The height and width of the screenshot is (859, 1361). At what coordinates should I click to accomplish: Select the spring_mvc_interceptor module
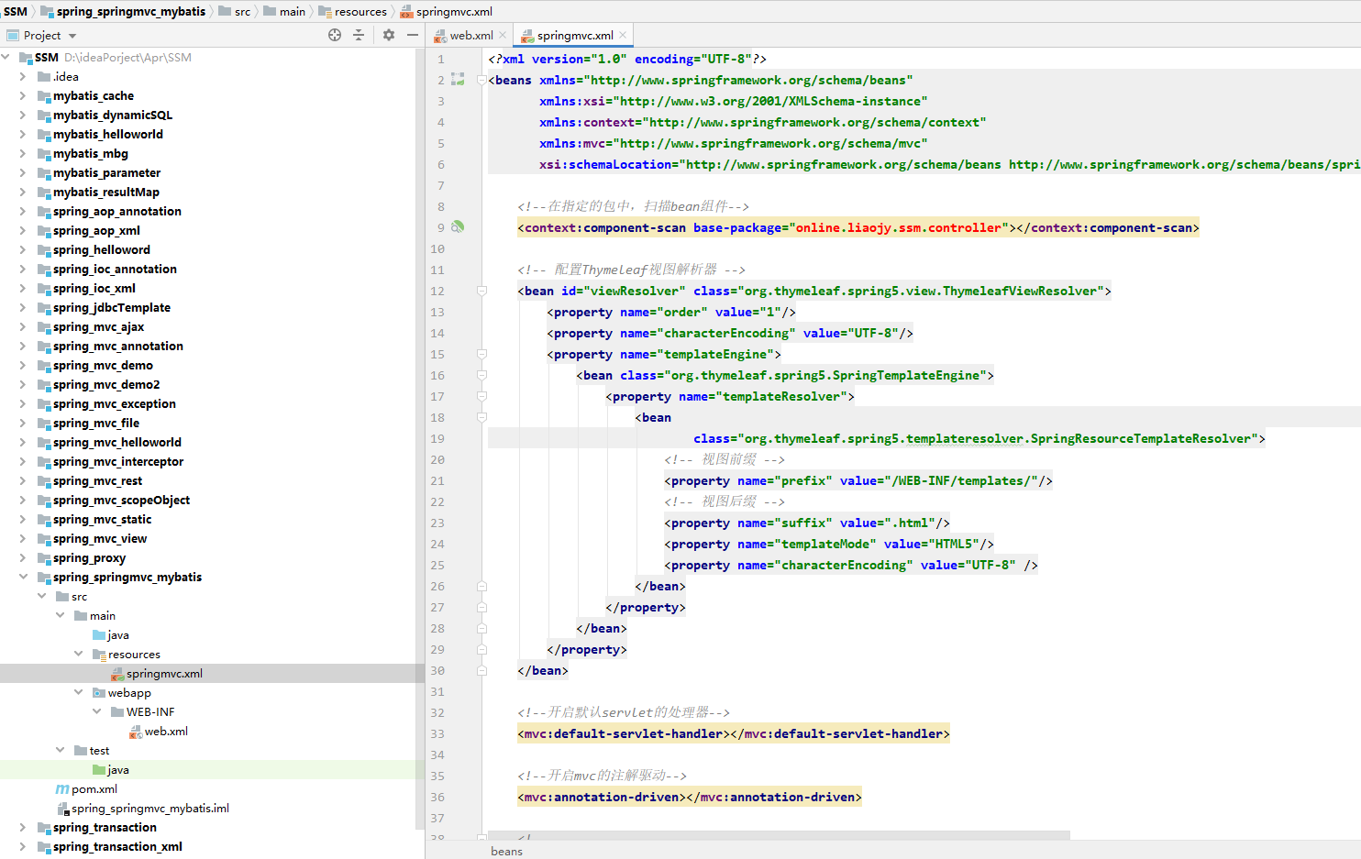pos(118,461)
